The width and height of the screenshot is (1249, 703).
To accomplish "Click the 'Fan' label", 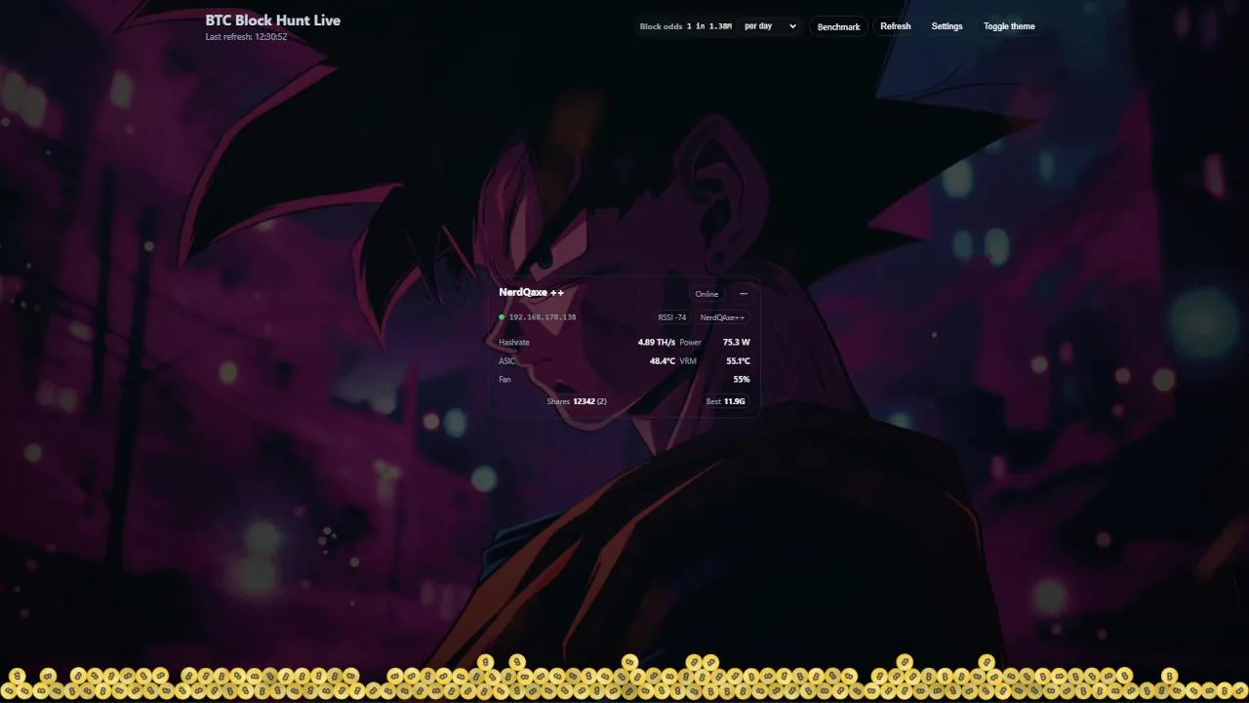I will pyautogui.click(x=504, y=380).
